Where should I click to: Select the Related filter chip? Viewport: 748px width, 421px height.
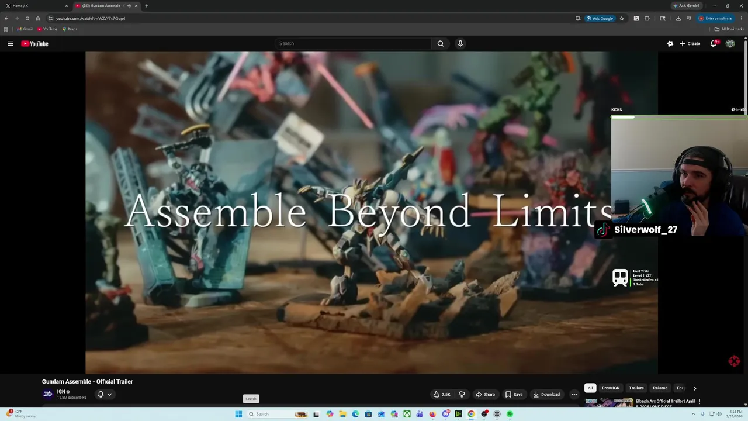[x=660, y=388]
